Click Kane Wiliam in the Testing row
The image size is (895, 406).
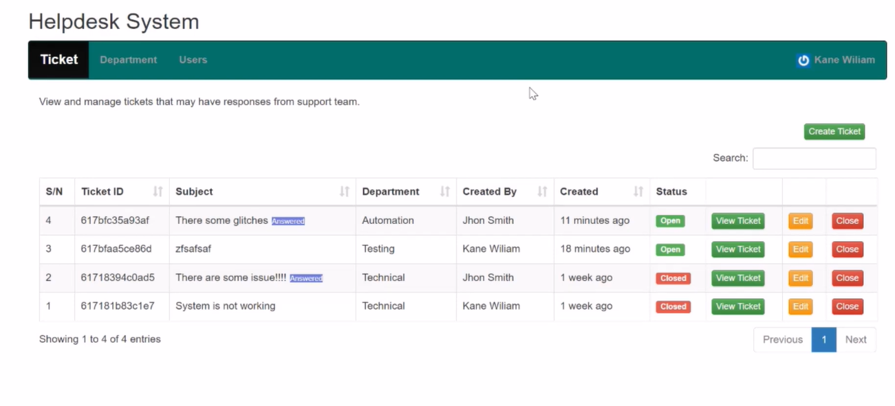491,249
